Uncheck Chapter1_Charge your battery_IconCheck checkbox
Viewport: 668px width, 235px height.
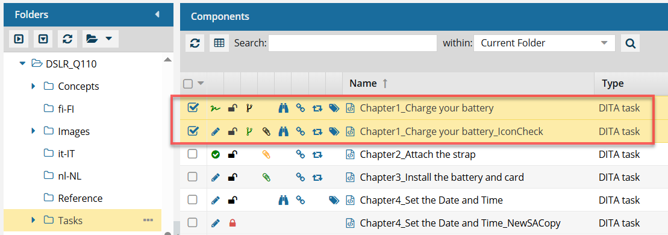(x=193, y=131)
